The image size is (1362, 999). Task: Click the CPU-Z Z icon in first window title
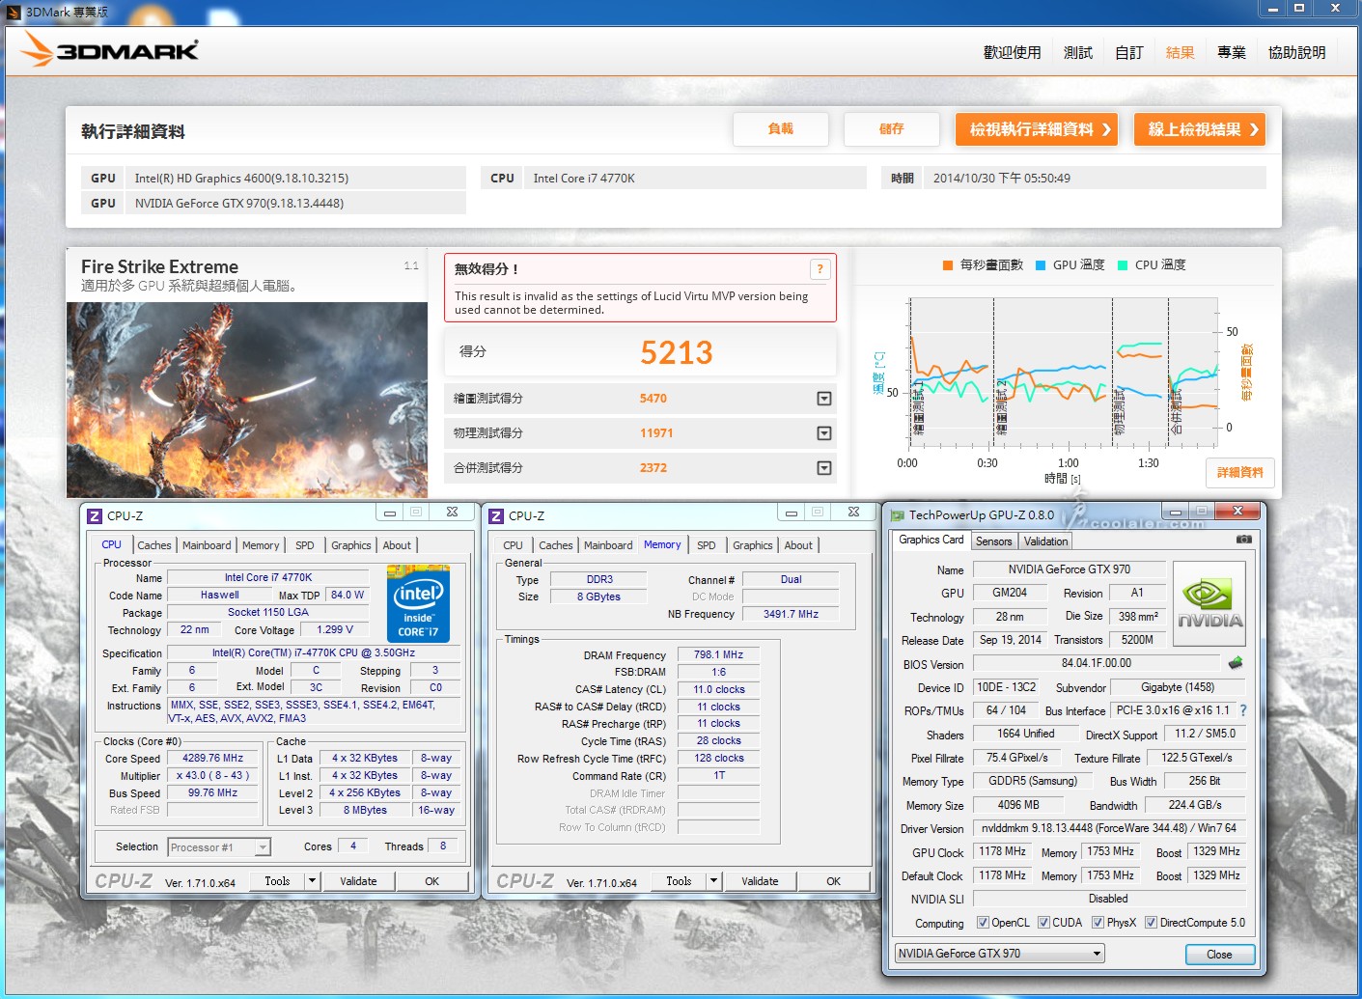[x=95, y=515]
